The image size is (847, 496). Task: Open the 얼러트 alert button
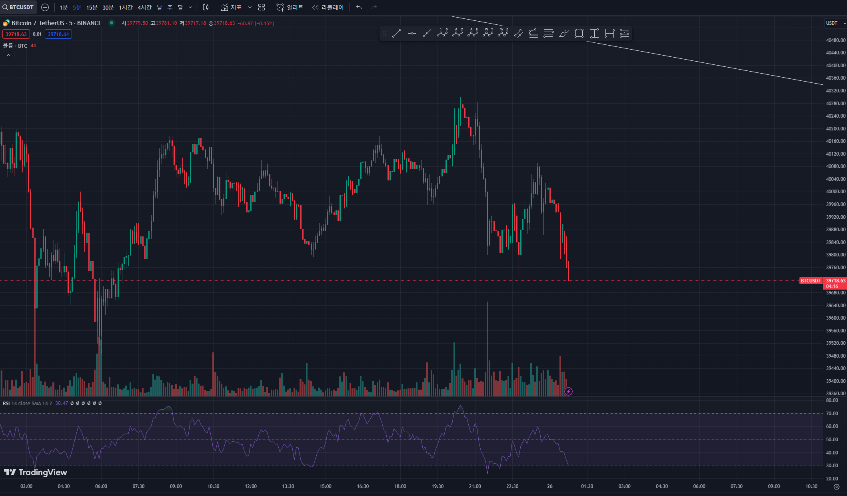290,7
